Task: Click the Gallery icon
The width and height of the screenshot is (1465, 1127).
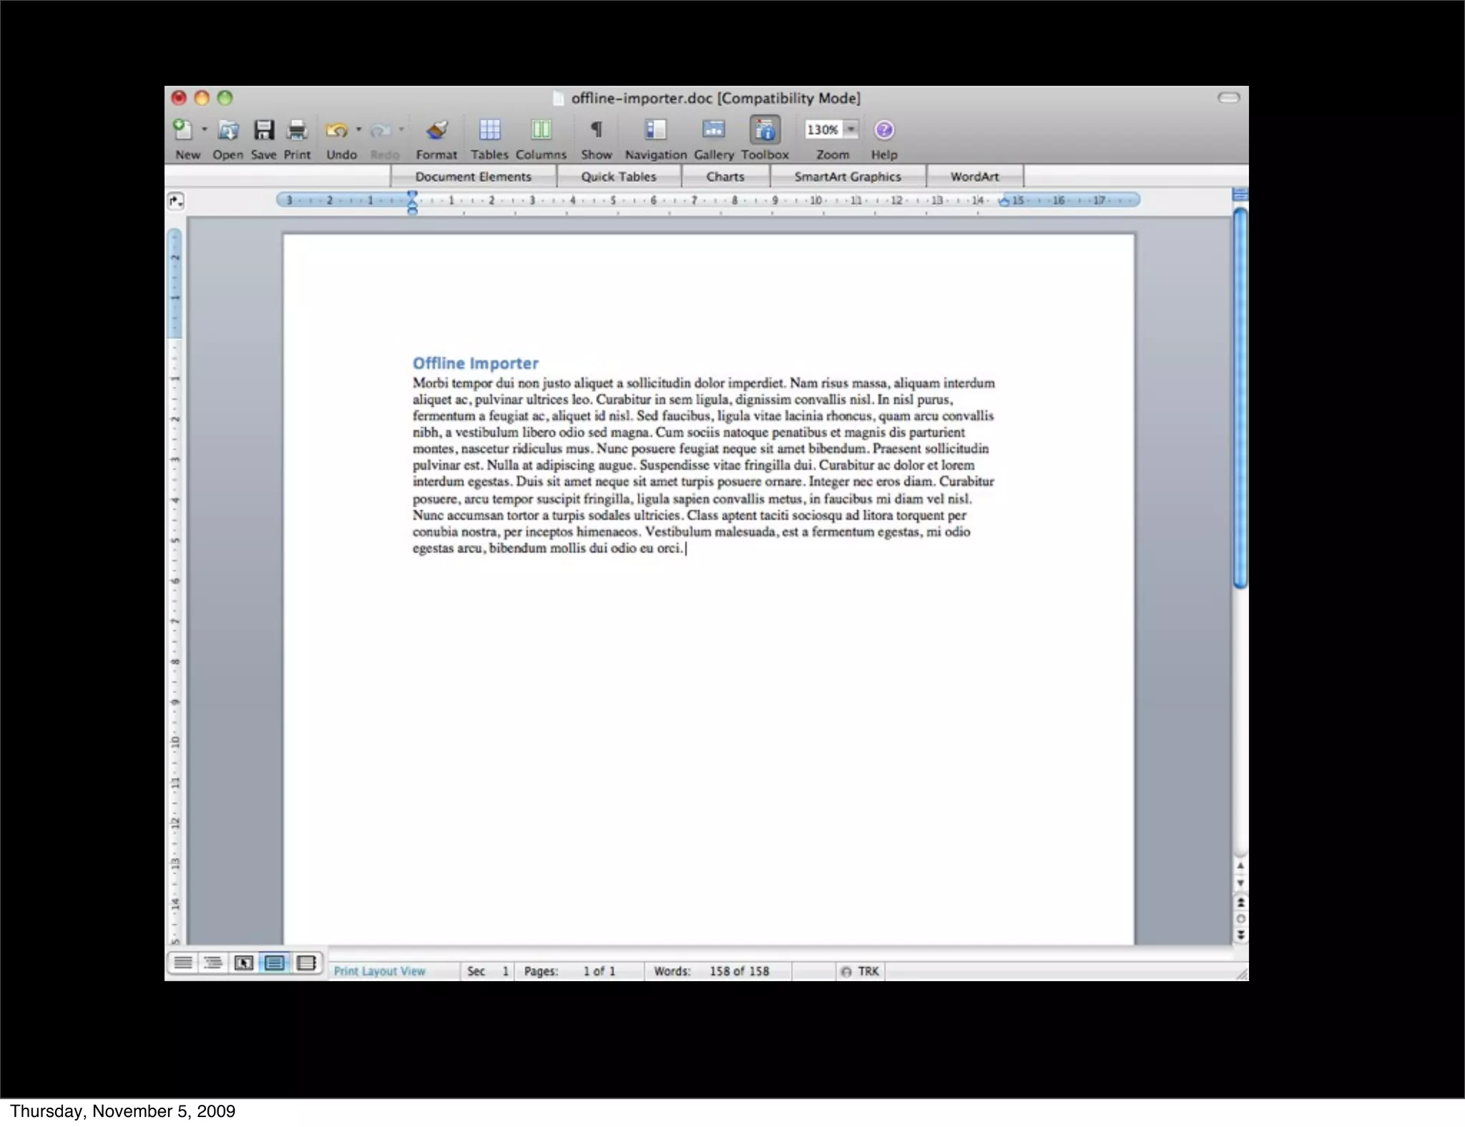Action: point(713,130)
